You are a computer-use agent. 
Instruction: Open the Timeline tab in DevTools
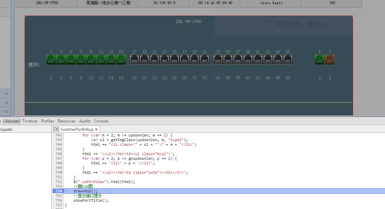[30, 121]
